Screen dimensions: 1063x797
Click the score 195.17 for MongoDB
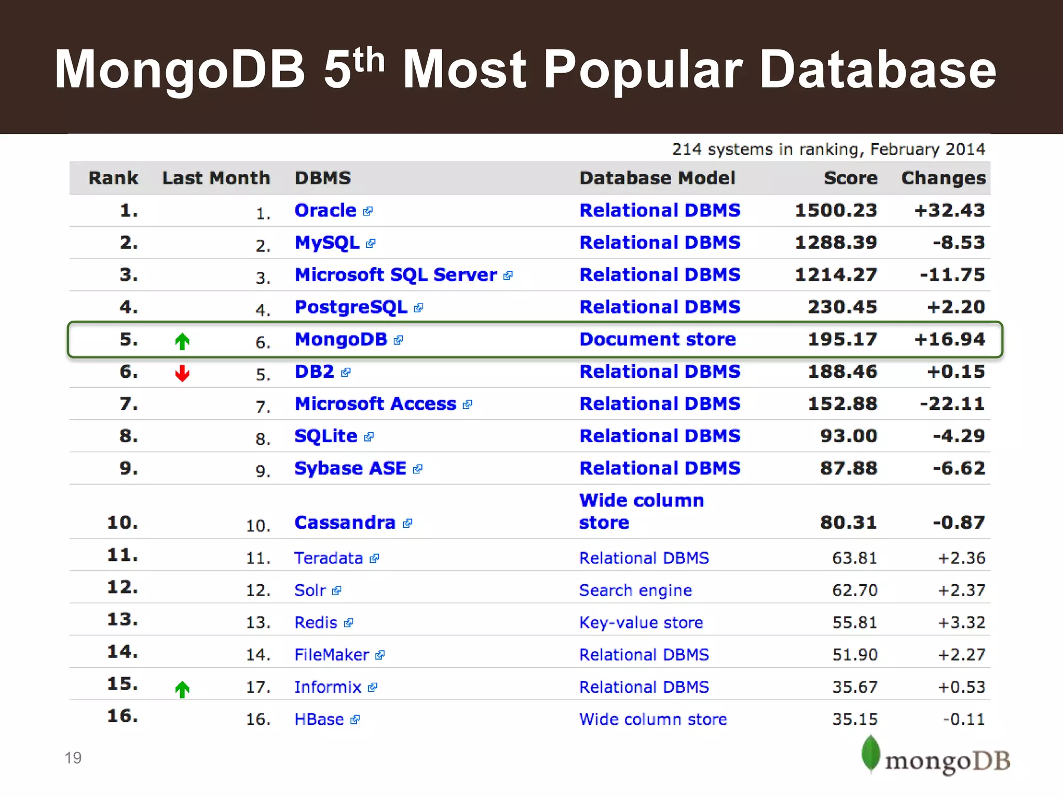(x=842, y=339)
